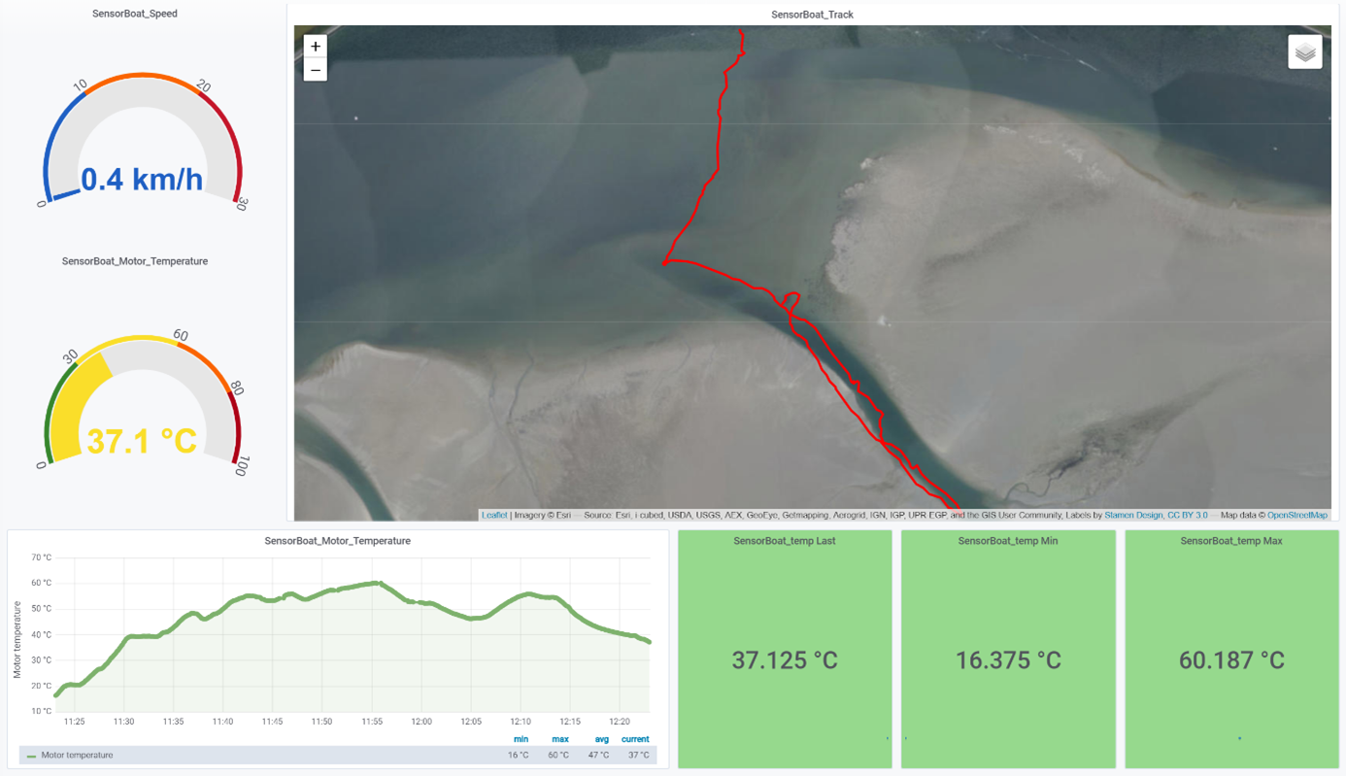Sort legend by the current column
This screenshot has width=1346, height=776.
[x=635, y=739]
